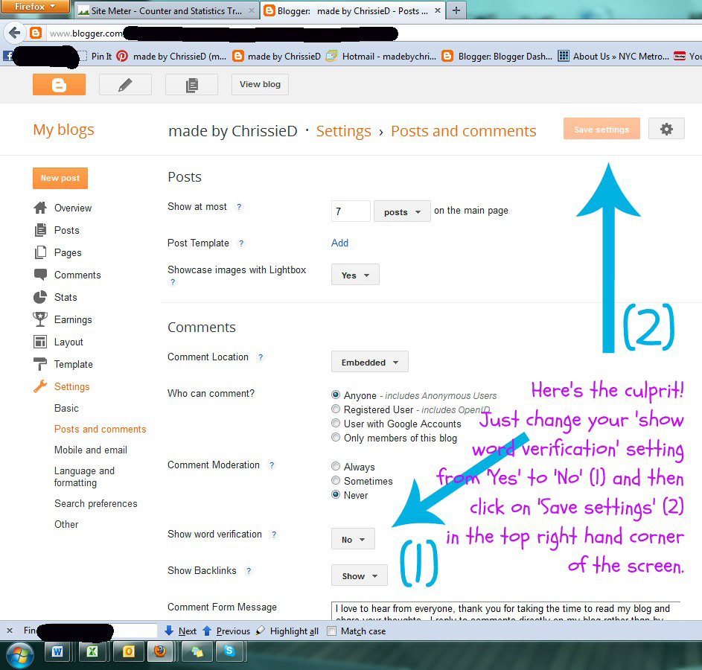
Task: Open Hotmail bookmark in bookmarks bar
Action: point(381,56)
